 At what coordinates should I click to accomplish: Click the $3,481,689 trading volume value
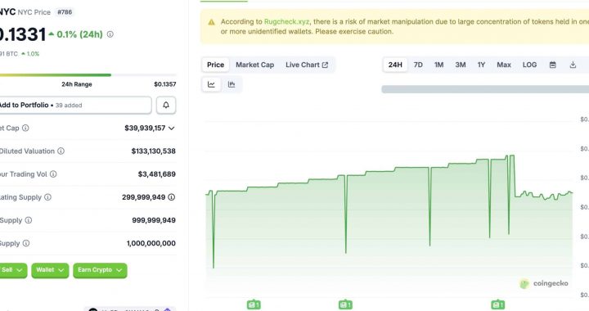[x=156, y=174]
